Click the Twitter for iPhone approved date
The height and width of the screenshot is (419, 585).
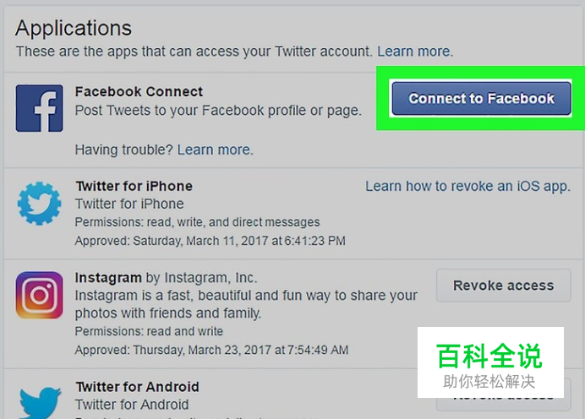210,241
